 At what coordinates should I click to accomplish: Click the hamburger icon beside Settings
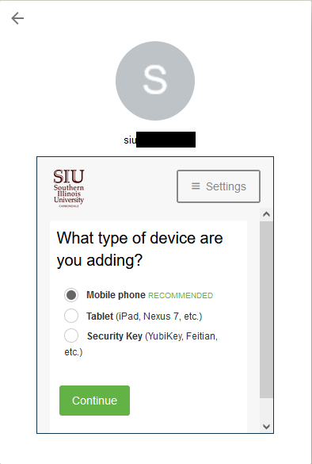(x=196, y=186)
